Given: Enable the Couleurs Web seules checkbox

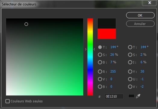Looking at the screenshot, I should pyautogui.click(x=8, y=101).
